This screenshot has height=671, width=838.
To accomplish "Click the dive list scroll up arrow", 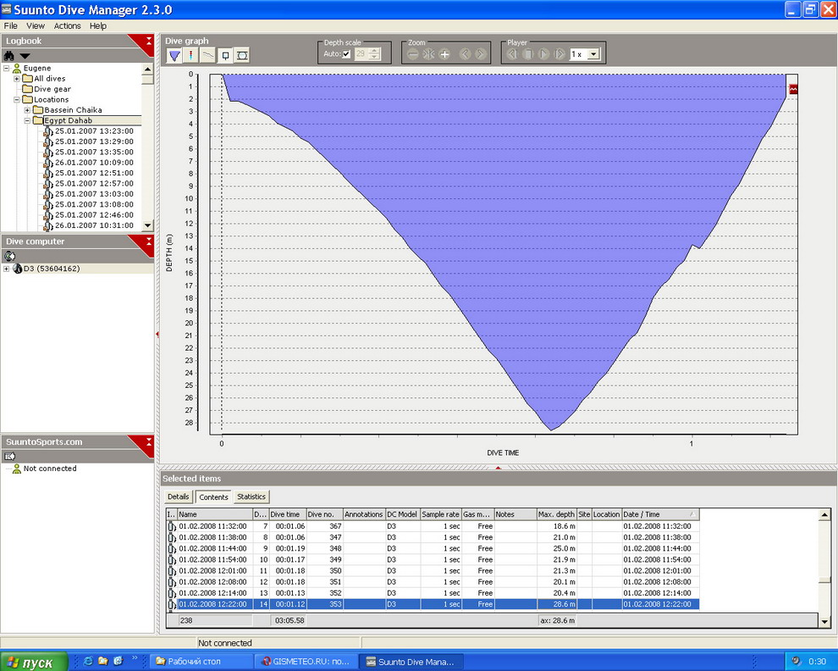I will pyautogui.click(x=824, y=515).
